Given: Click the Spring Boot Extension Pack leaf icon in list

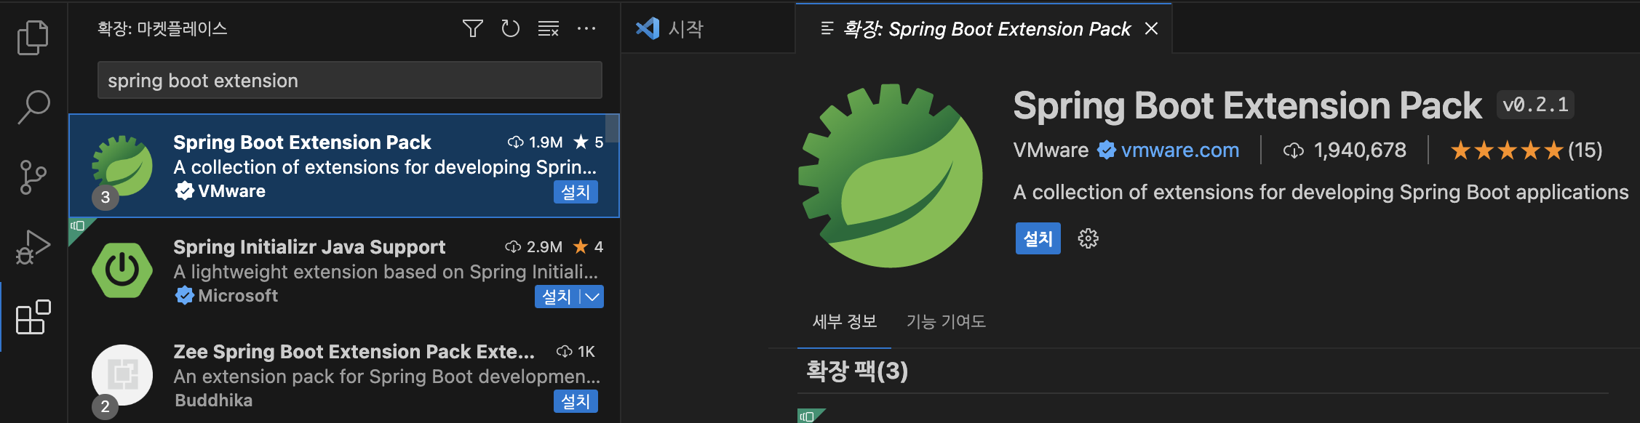Looking at the screenshot, I should click(x=122, y=166).
